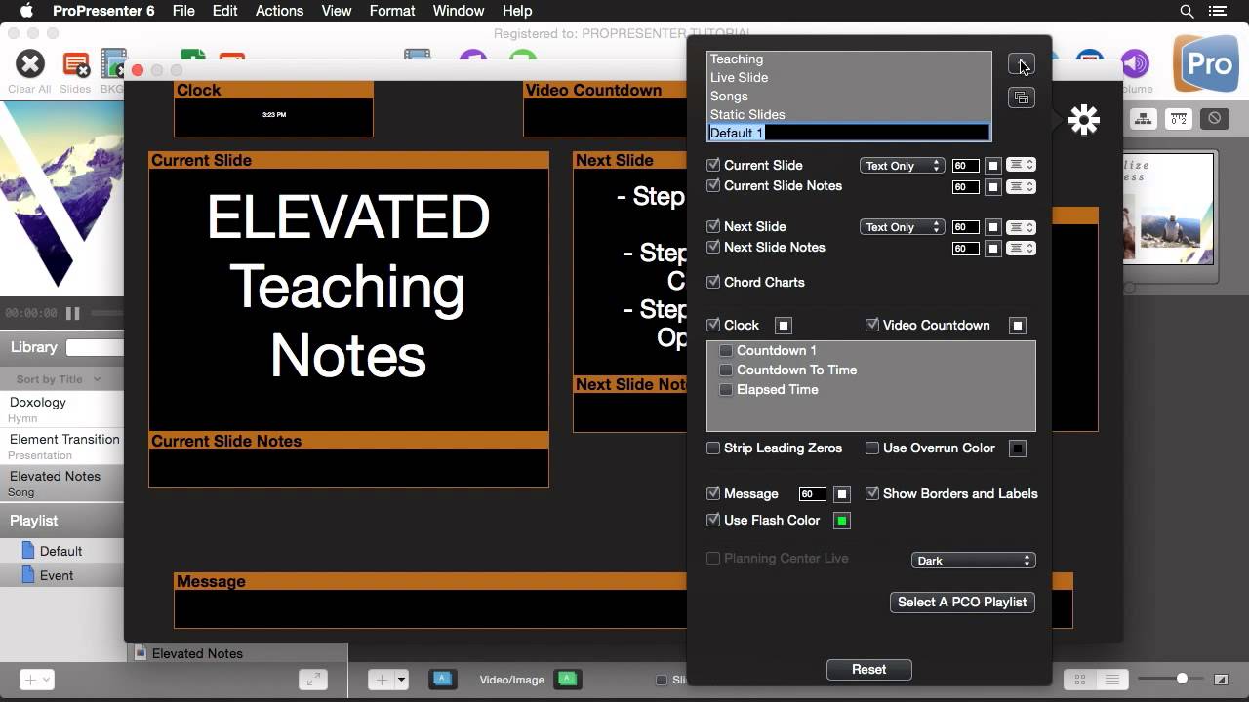Toggle Show Borders and Labels checkbox
This screenshot has width=1249, height=702.
pos(872,493)
